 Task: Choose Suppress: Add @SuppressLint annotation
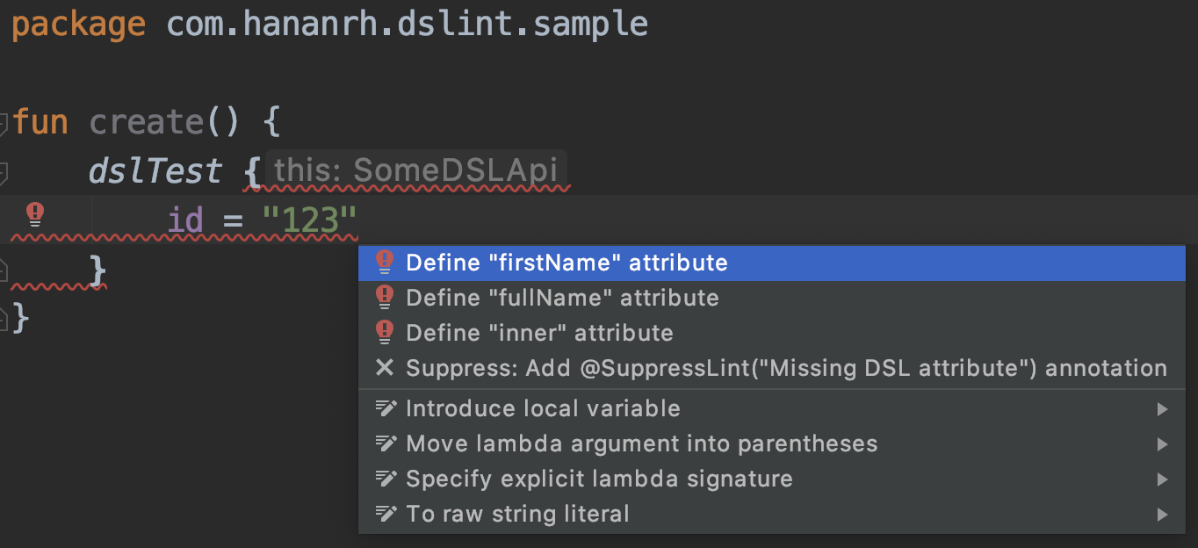tap(772, 368)
